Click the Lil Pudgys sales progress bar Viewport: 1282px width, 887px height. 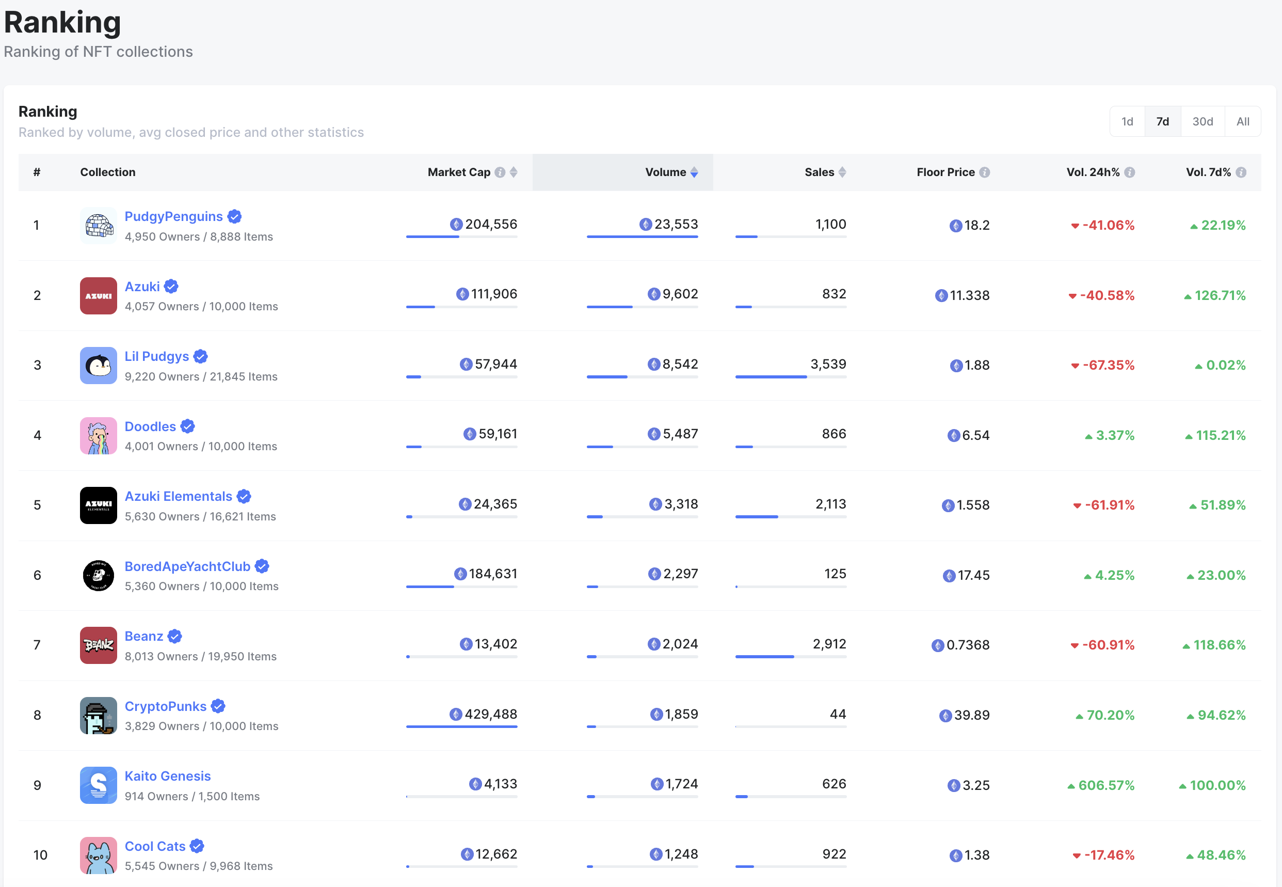(791, 377)
